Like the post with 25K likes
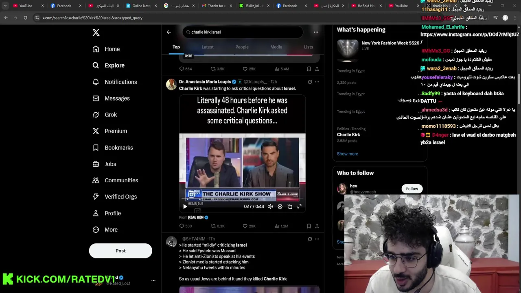 coord(249,69)
